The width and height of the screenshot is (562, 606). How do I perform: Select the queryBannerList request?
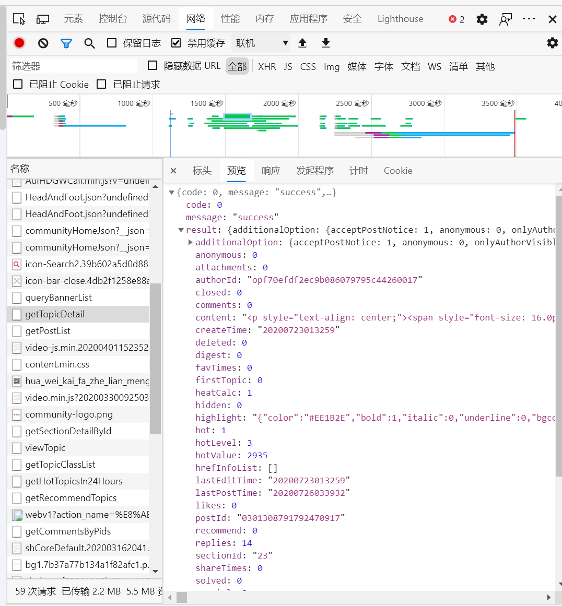tap(78, 297)
